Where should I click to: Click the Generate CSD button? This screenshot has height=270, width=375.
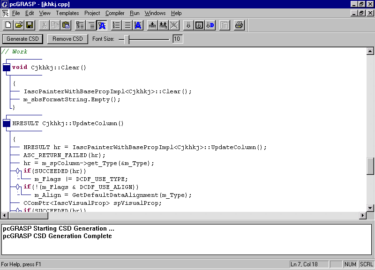coord(22,39)
